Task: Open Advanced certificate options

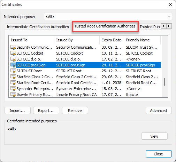Action: click(x=159, y=111)
